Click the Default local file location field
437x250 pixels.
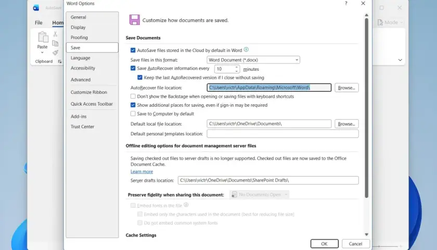(x=269, y=124)
